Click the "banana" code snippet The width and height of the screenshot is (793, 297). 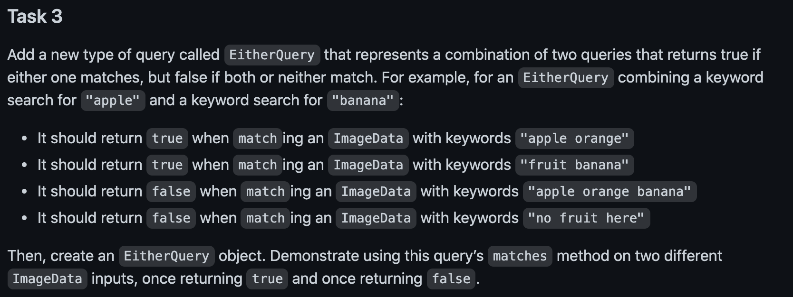click(x=363, y=101)
